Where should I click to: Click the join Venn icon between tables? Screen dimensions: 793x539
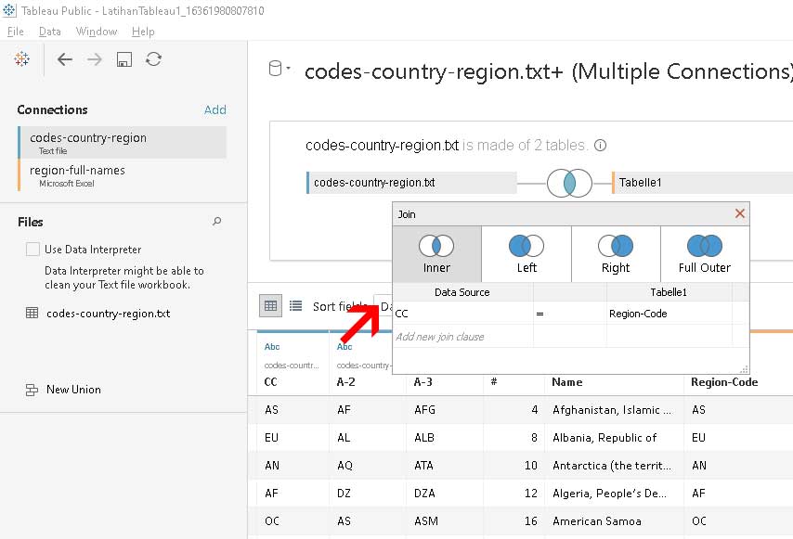click(x=569, y=183)
